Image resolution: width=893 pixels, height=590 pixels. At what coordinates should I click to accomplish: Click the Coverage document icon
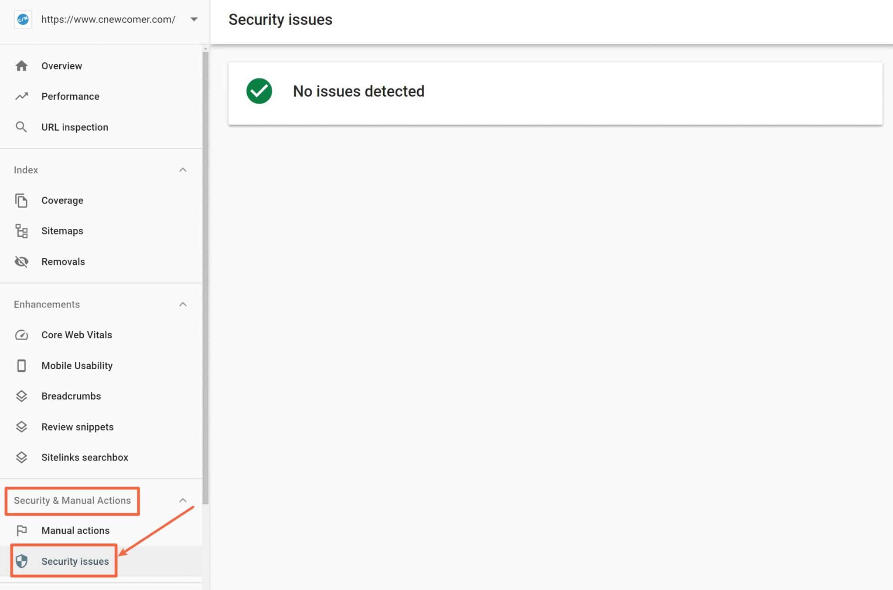21,200
